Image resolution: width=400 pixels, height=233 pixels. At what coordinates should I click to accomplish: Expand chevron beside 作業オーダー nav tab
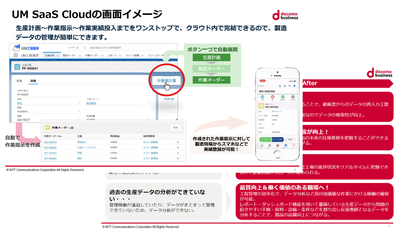point(102,55)
